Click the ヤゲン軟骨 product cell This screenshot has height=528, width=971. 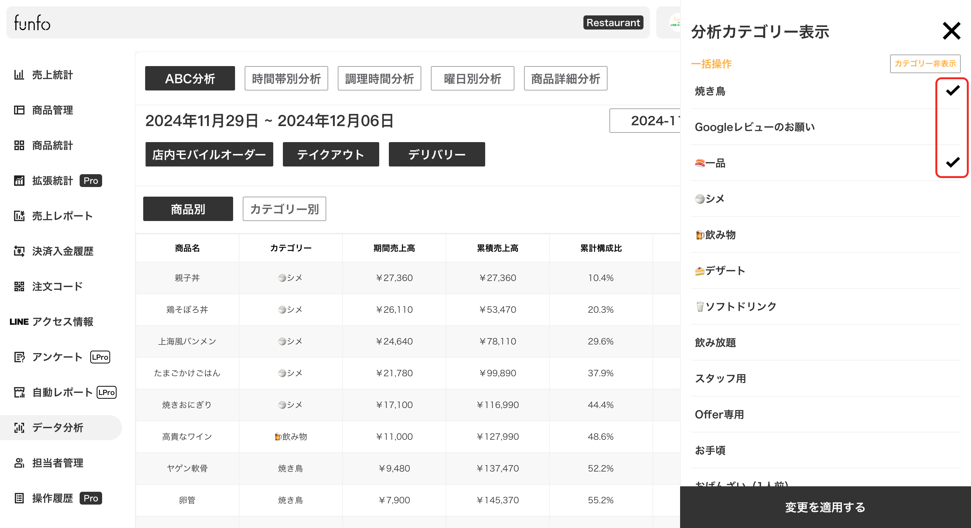pos(187,468)
